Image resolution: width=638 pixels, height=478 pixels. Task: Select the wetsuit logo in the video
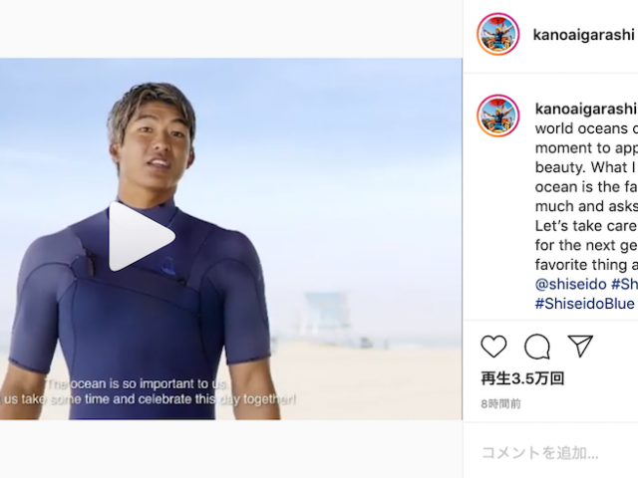tap(167, 266)
